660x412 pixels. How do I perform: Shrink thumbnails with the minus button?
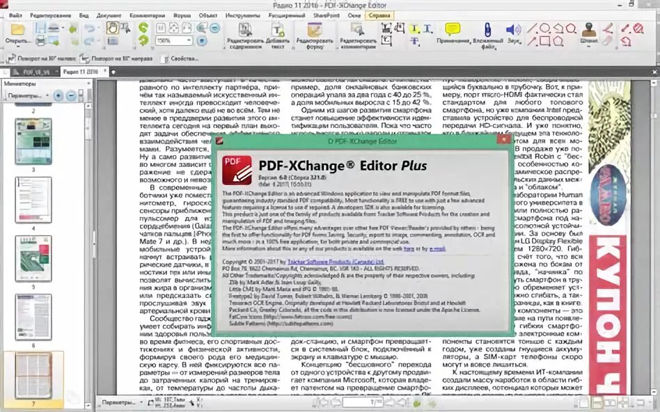(x=71, y=95)
